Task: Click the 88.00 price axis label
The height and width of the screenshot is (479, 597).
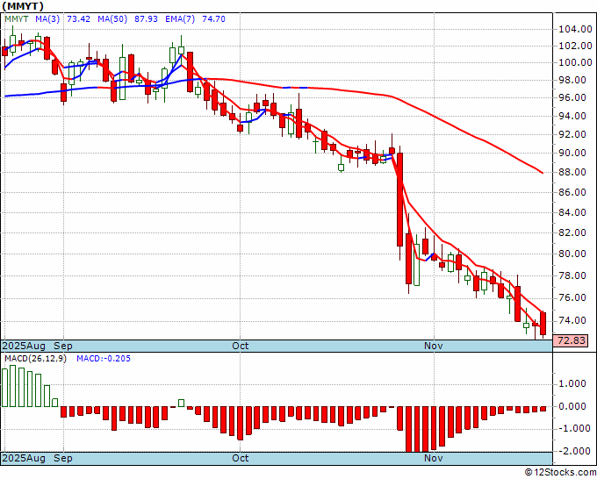Action: 572,172
